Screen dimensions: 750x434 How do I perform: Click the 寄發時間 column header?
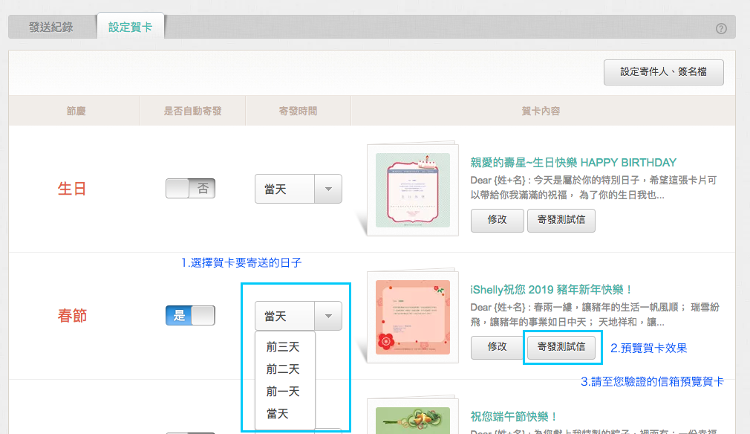(298, 111)
